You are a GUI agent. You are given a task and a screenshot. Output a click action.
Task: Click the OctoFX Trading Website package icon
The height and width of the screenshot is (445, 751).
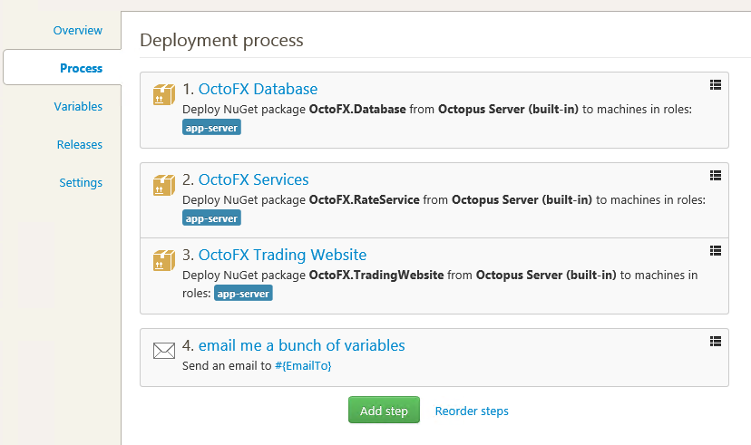coord(163,261)
